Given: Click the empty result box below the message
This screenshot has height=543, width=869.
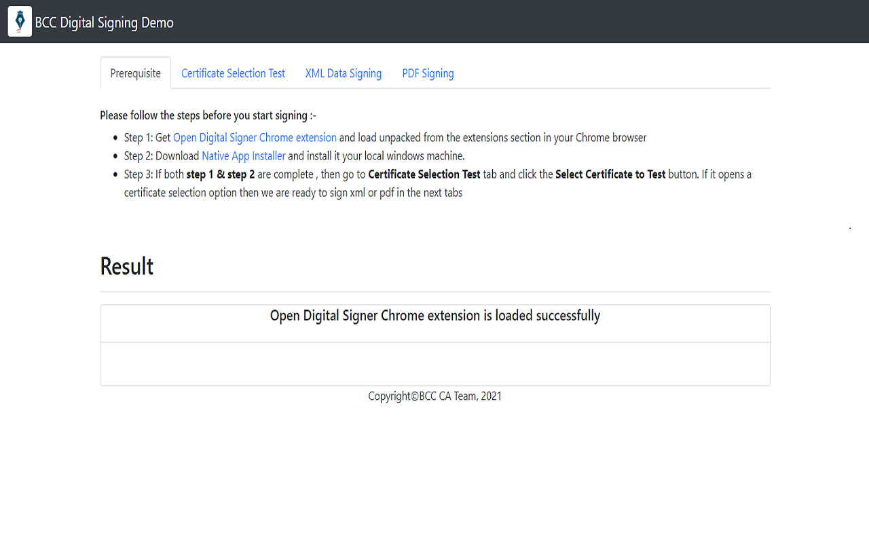Looking at the screenshot, I should pyautogui.click(x=435, y=364).
